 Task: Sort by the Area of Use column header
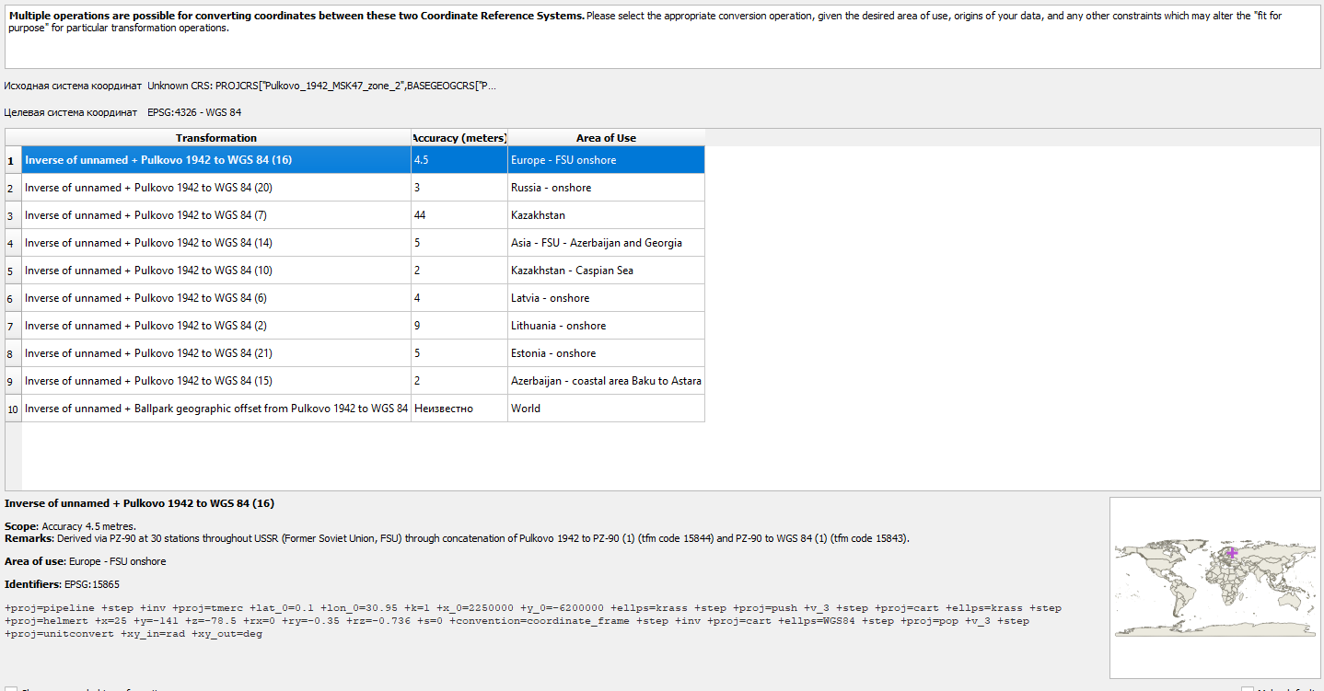tap(606, 138)
